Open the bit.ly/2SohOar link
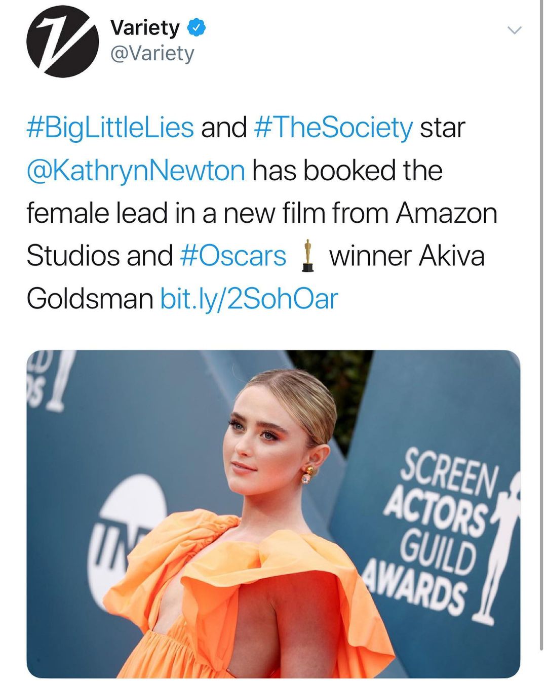The image size is (547, 683). pos(249,299)
